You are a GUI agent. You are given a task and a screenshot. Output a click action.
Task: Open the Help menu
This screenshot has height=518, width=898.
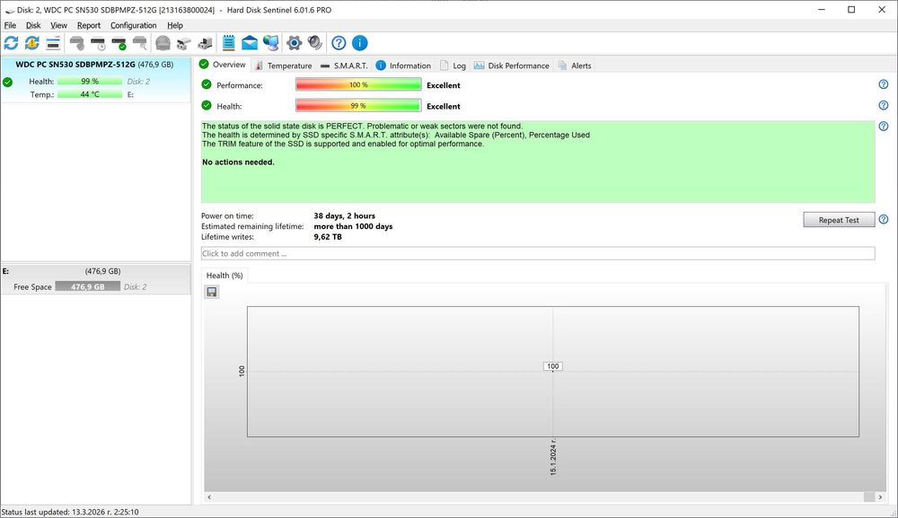(x=175, y=25)
